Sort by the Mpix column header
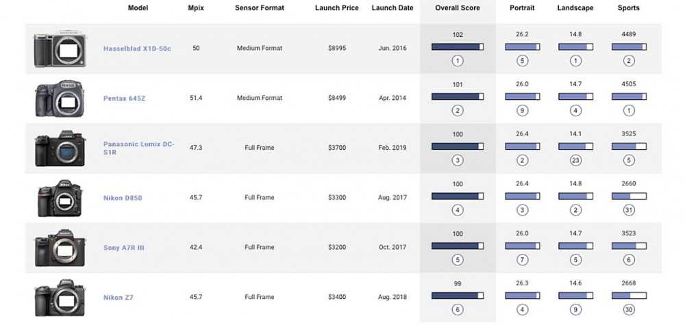 (x=196, y=8)
